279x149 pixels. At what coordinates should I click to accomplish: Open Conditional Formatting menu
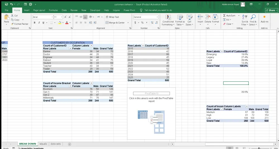point(168,20)
